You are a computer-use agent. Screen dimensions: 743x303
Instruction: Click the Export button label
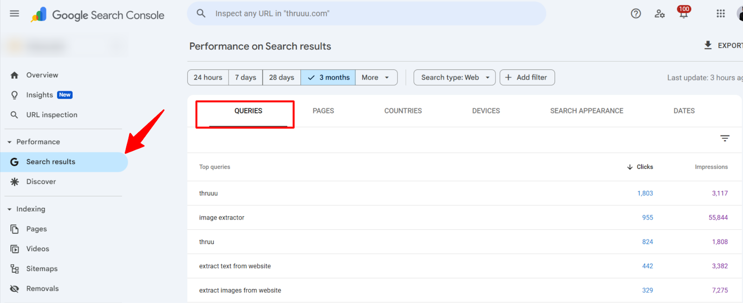[730, 45]
